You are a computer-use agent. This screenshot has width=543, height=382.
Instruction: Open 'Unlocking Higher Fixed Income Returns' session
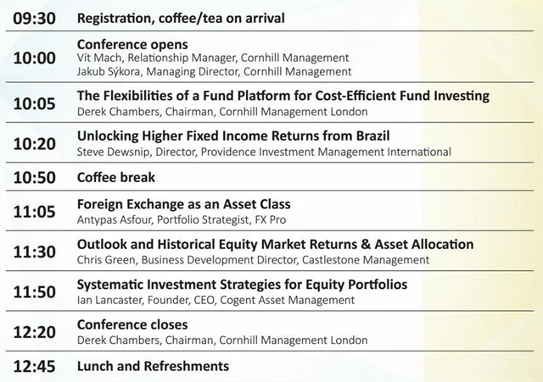point(233,136)
